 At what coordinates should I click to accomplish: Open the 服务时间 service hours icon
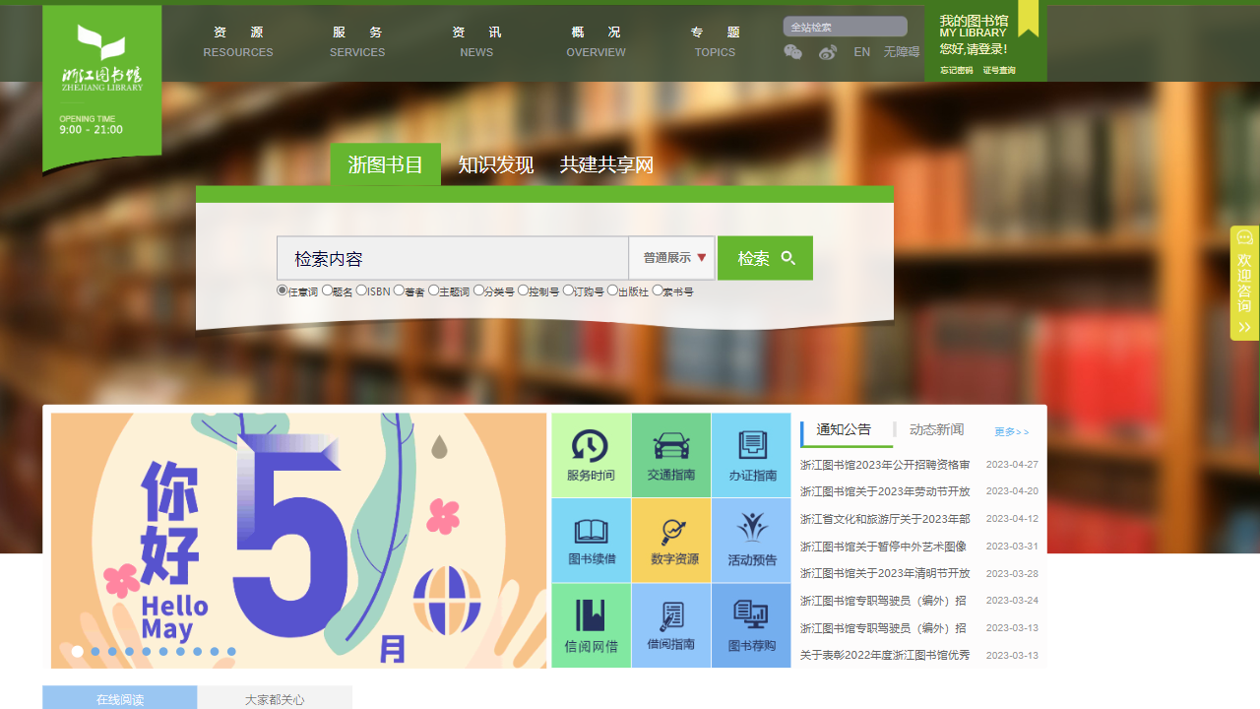point(591,455)
